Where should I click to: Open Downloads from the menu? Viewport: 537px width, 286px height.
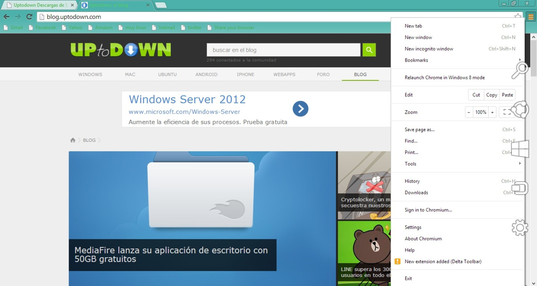tap(458, 193)
